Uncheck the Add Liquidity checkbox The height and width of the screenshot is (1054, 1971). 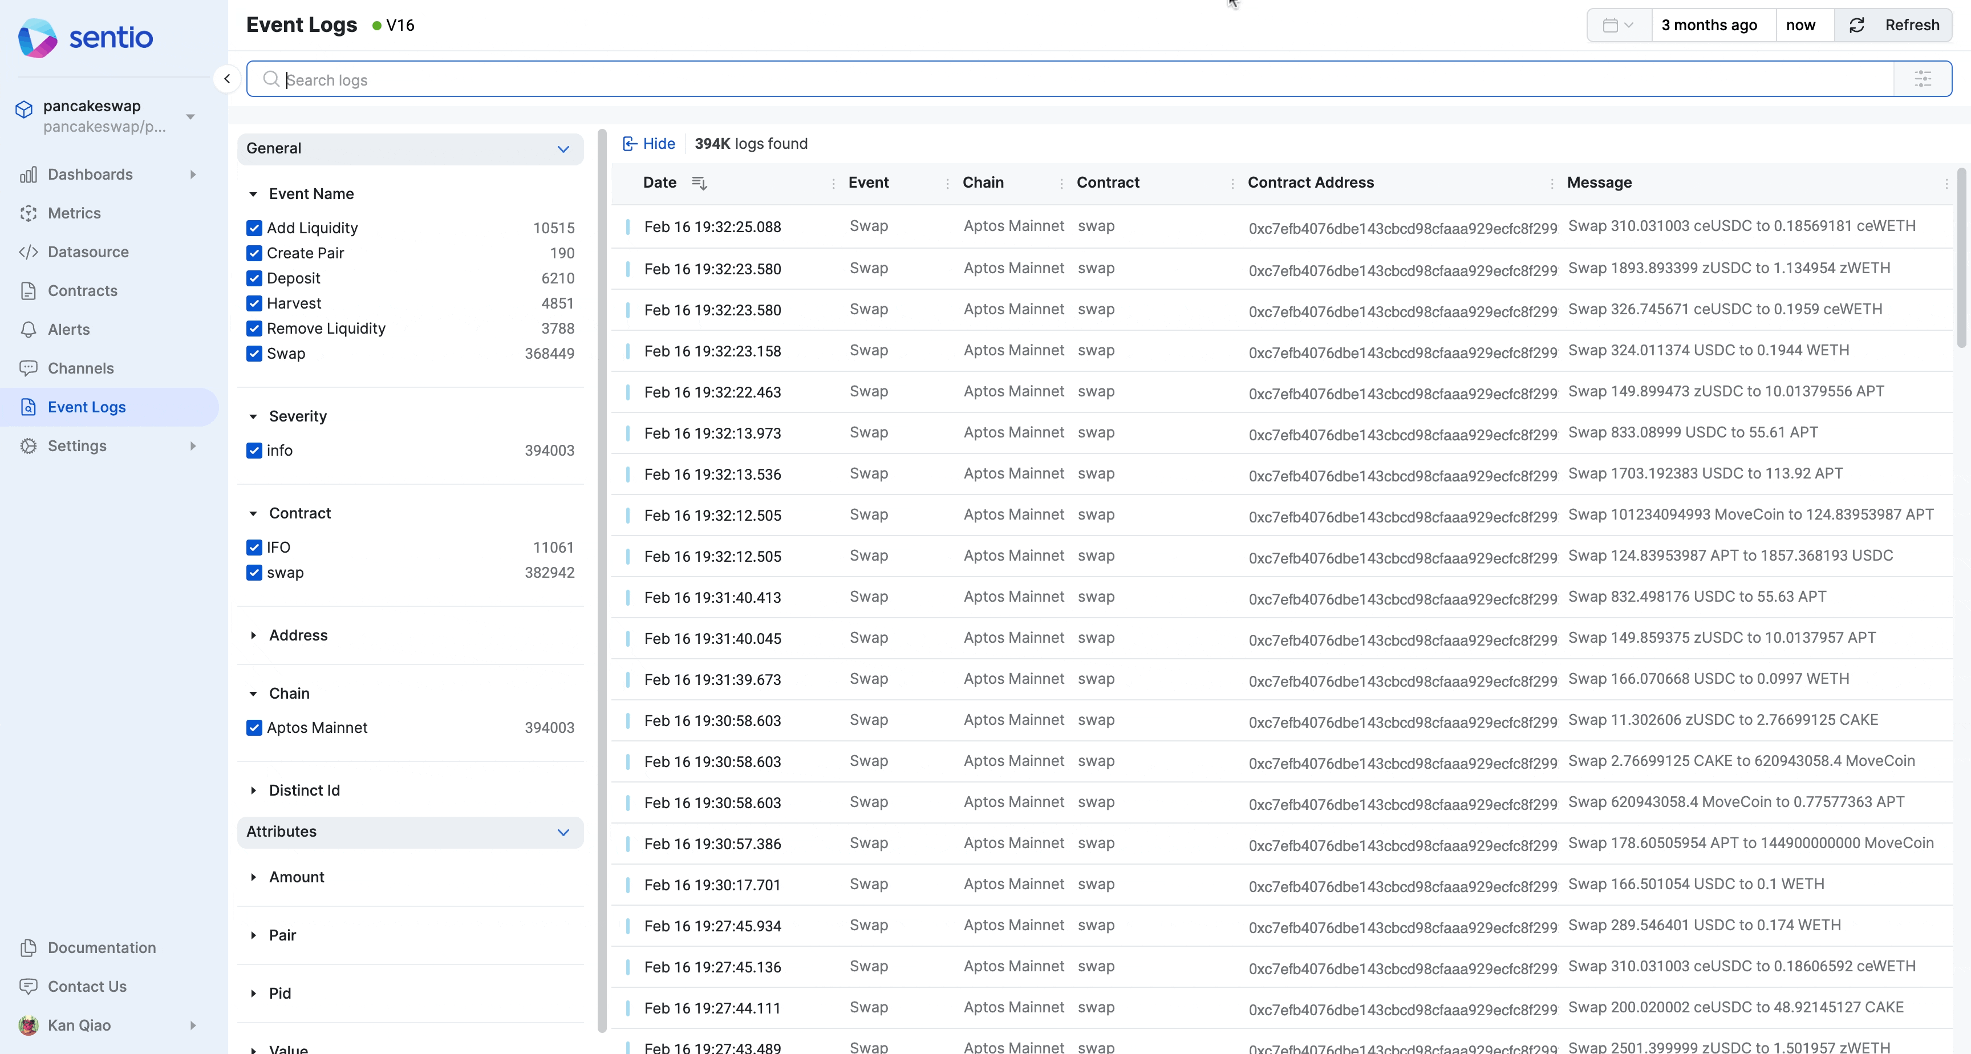tap(254, 228)
